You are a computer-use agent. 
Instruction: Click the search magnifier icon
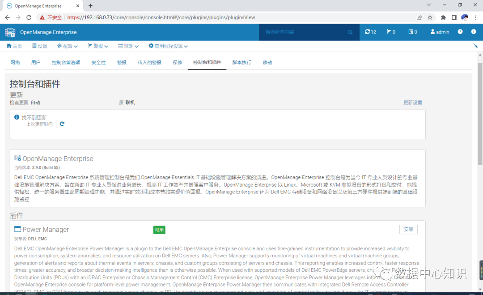tap(350, 32)
